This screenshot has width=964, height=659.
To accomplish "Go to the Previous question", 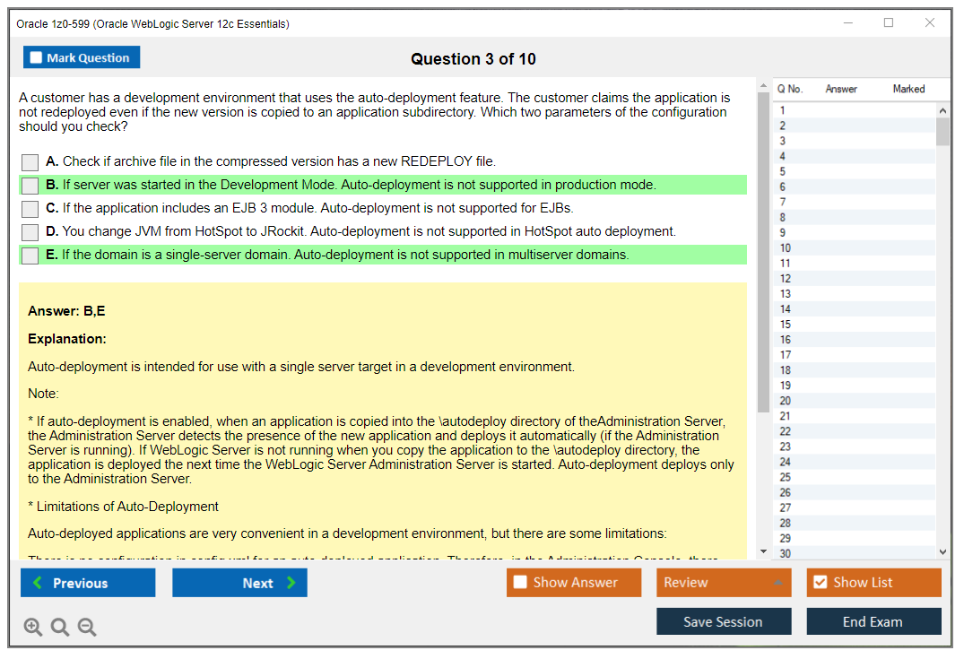I will (87, 582).
